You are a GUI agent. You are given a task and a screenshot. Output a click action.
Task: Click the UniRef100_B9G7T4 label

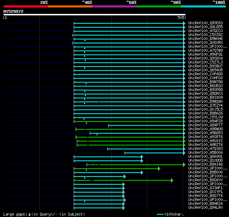point(205,196)
